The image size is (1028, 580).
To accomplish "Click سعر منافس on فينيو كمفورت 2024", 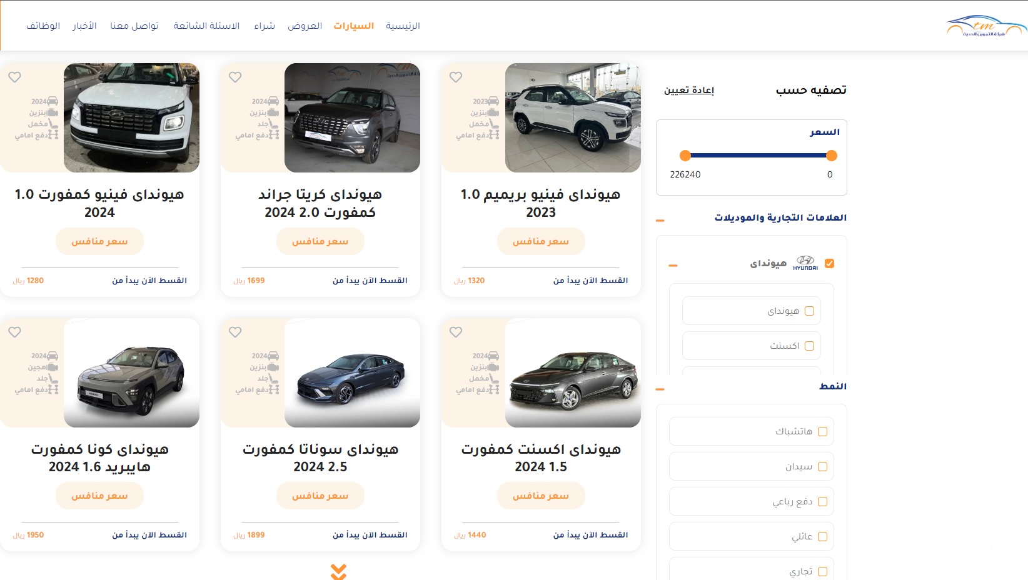I will [x=99, y=241].
